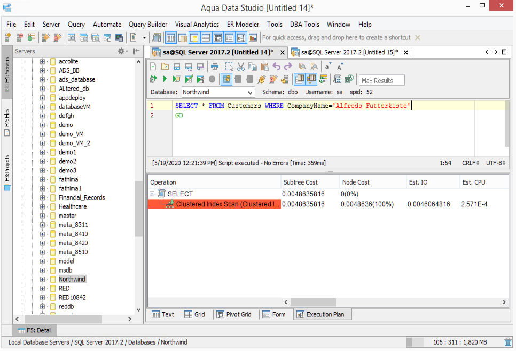Click the Undo arrow icon

(276, 67)
